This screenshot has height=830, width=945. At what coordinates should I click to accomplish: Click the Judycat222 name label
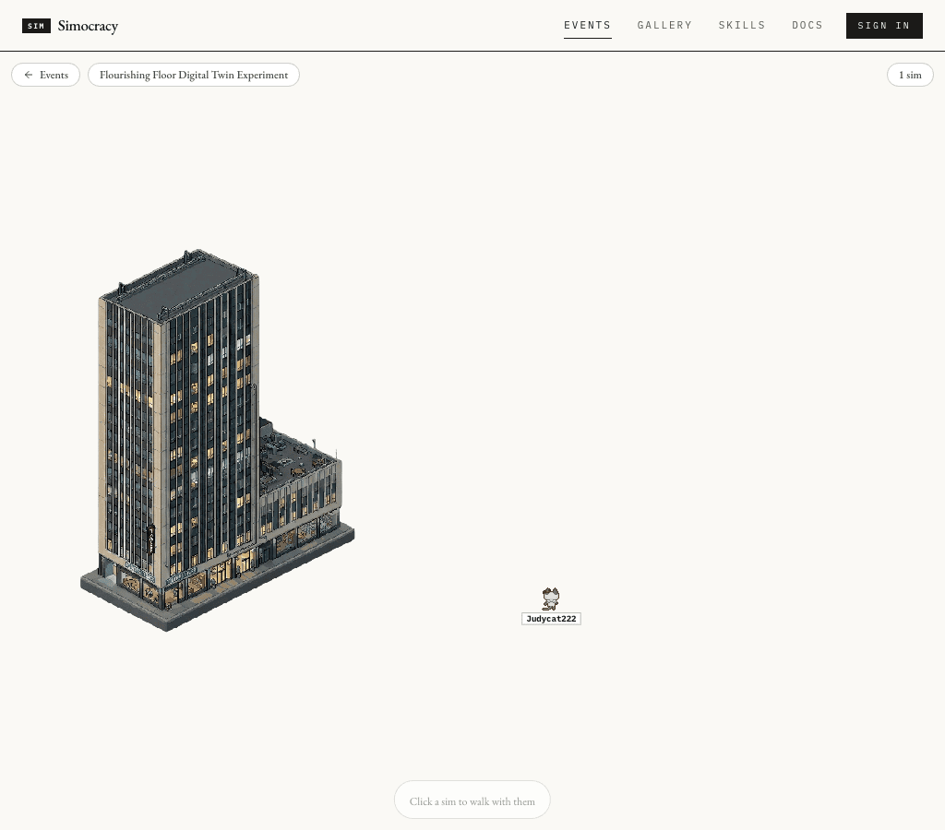pos(551,619)
